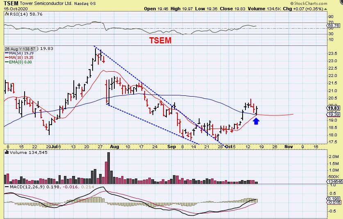Click the TSEM ticker symbol in header
343x219 pixels.
pyautogui.click(x=11, y=3)
